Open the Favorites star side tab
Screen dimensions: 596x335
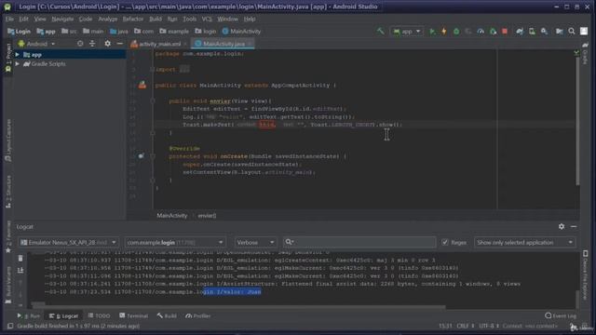[x=8, y=236]
